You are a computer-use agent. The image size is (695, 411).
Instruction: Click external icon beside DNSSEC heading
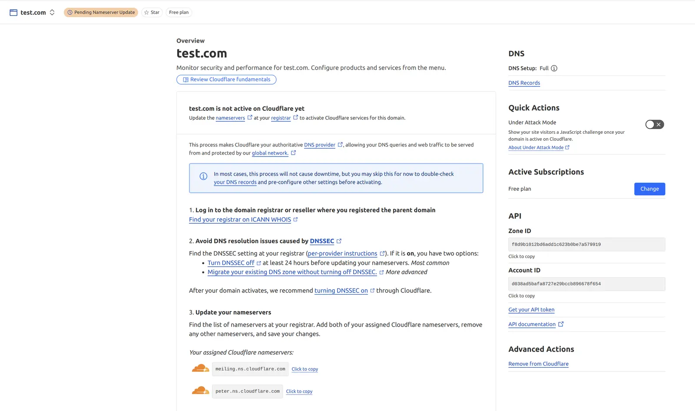[339, 241]
